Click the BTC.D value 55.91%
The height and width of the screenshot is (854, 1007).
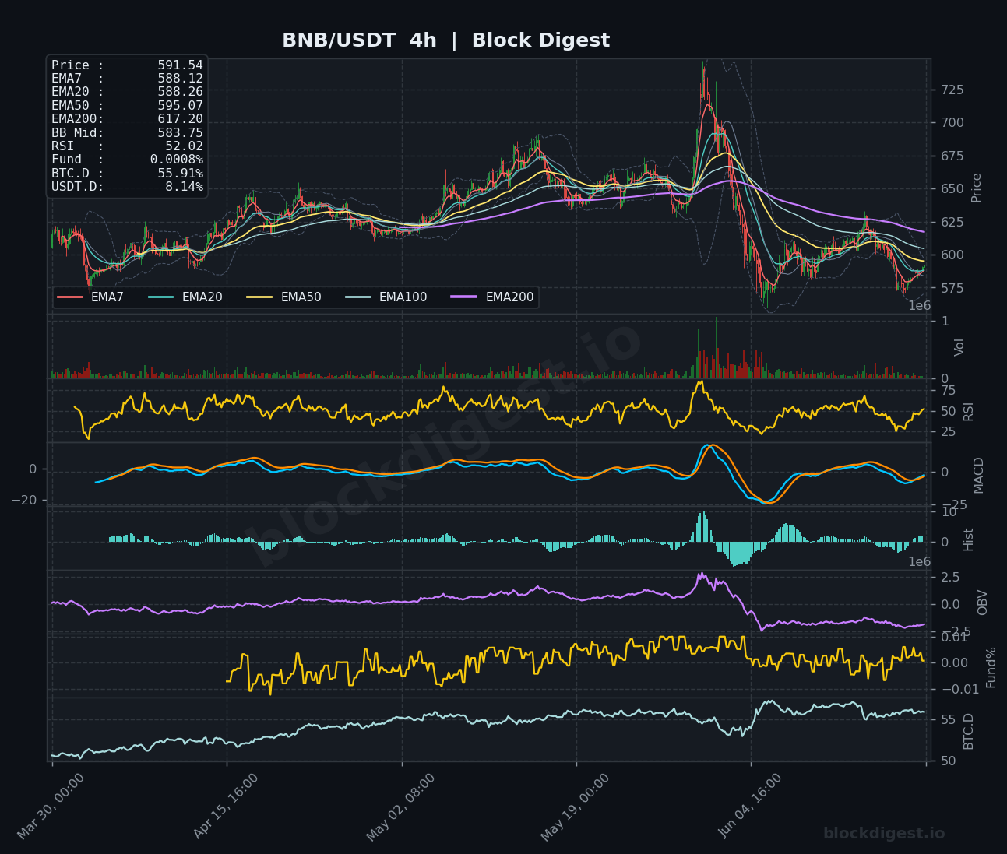(180, 174)
